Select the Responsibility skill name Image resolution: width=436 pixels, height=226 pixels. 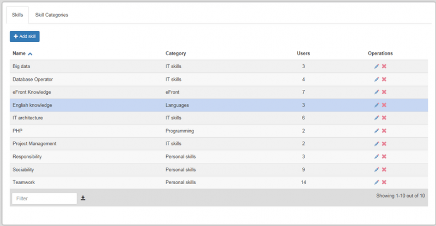(x=27, y=157)
